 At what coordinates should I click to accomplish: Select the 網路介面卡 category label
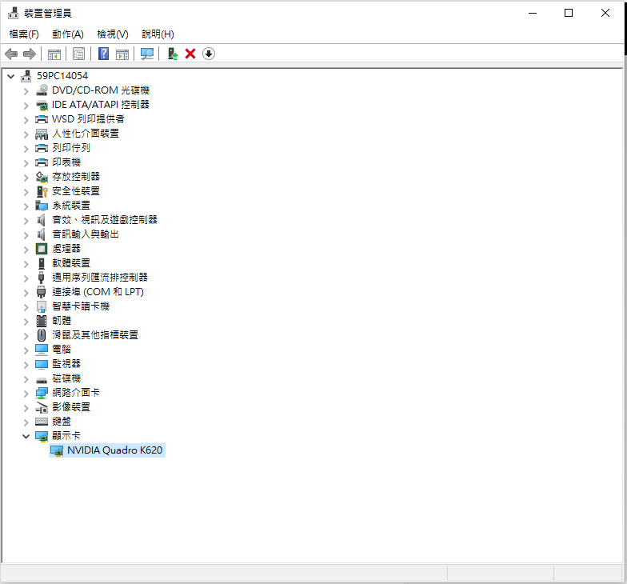(x=76, y=393)
